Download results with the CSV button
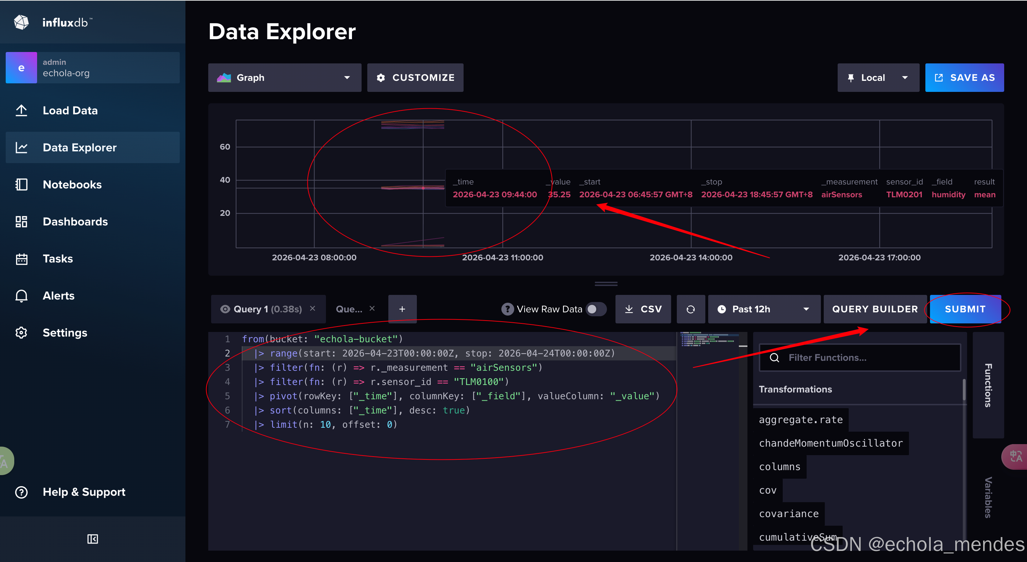Screen dimensions: 1027x562 click(x=643, y=309)
